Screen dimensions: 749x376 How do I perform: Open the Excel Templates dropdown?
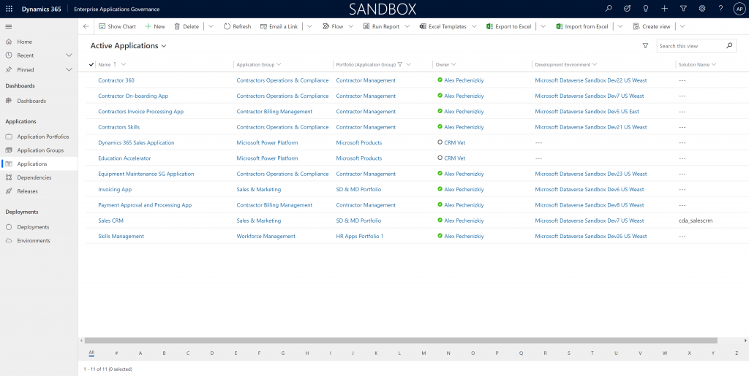[473, 26]
